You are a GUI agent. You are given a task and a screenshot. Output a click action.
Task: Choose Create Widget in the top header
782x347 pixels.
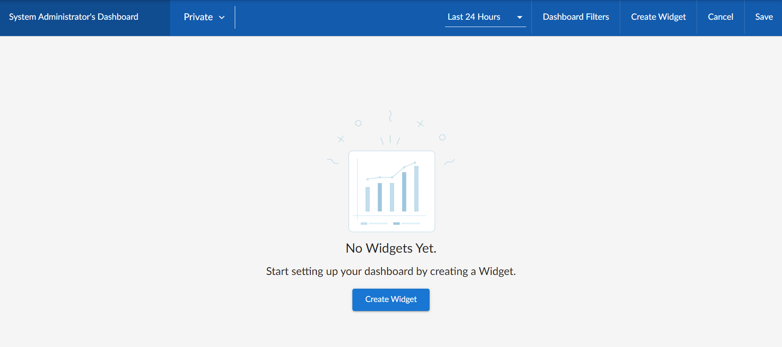tap(658, 17)
